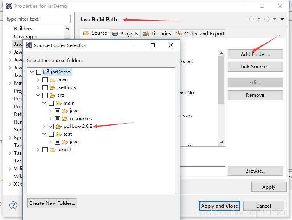
Task: Click the .settings folder icon
Action: tap(52, 87)
